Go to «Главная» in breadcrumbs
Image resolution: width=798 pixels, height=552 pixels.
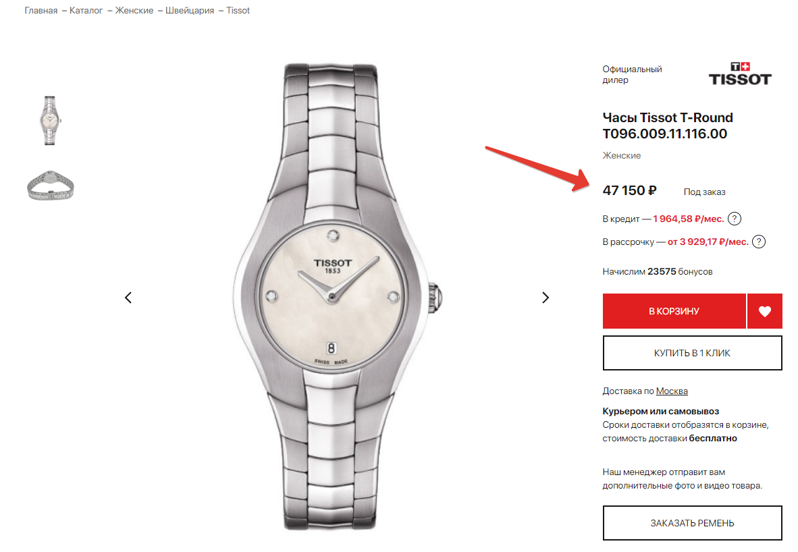tap(41, 11)
